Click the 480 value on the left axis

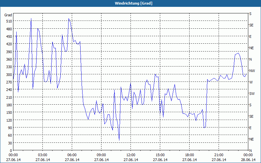click(x=9, y=29)
